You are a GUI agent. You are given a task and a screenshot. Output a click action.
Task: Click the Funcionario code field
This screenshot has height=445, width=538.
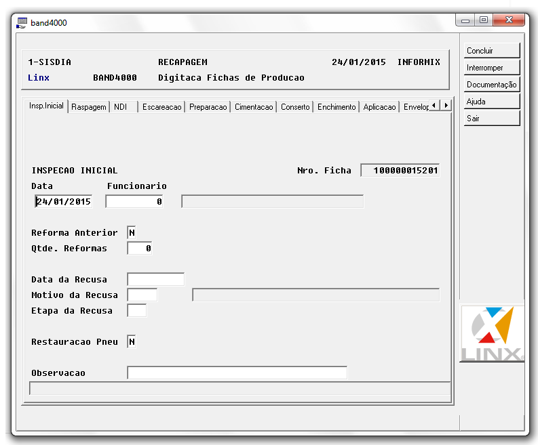point(134,201)
